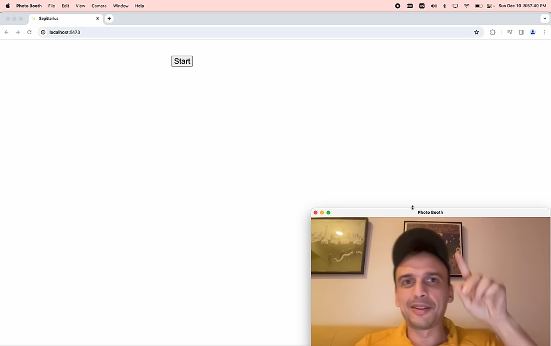Toggle the Chrome side panel
This screenshot has width=551, height=346.
[521, 33]
